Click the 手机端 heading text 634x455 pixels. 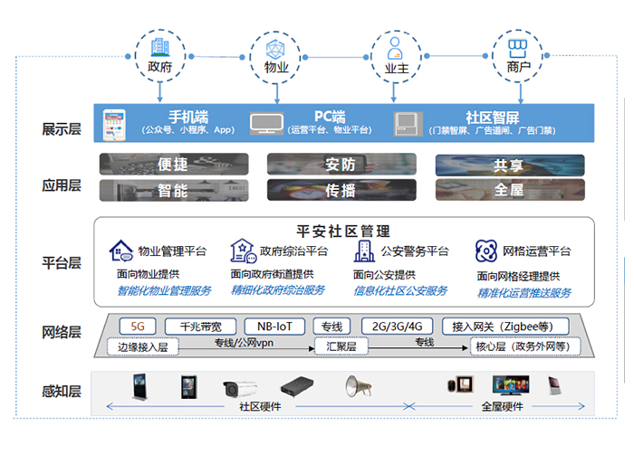188,117
